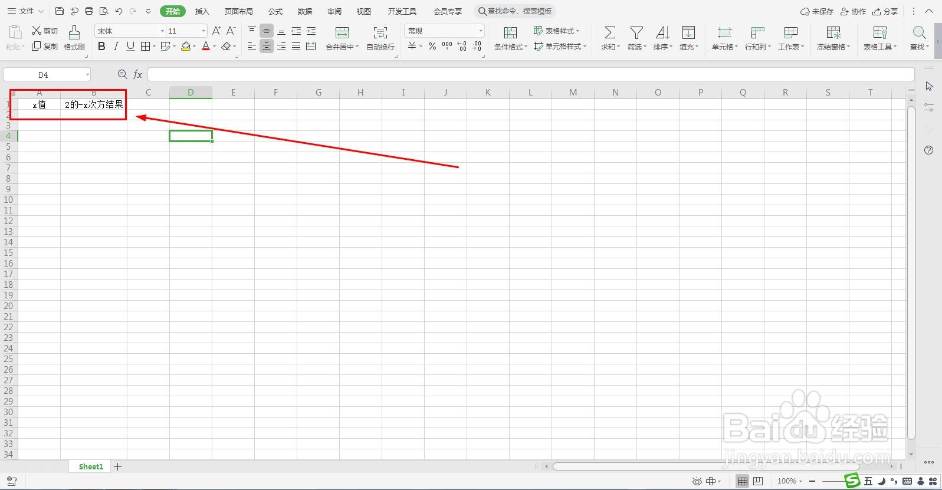The image size is (942, 490).
Task: Expand the borders dropdown arrow
Action: (154, 46)
